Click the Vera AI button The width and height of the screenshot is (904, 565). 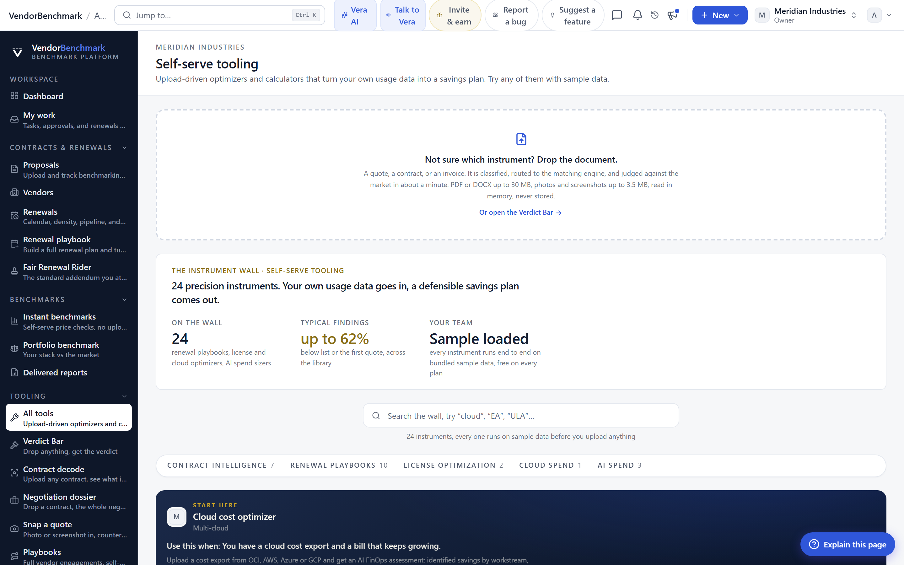pos(355,15)
